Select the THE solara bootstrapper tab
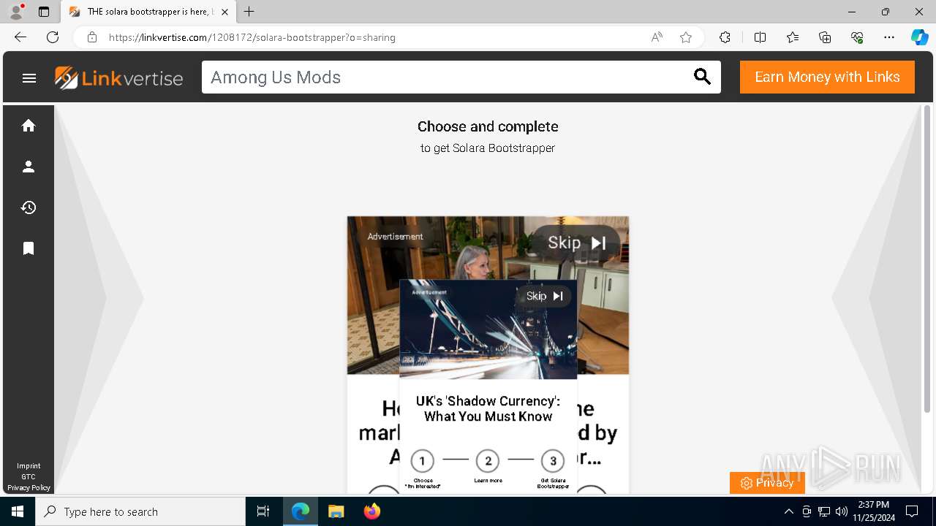This screenshot has height=526, width=936. pos(148,12)
